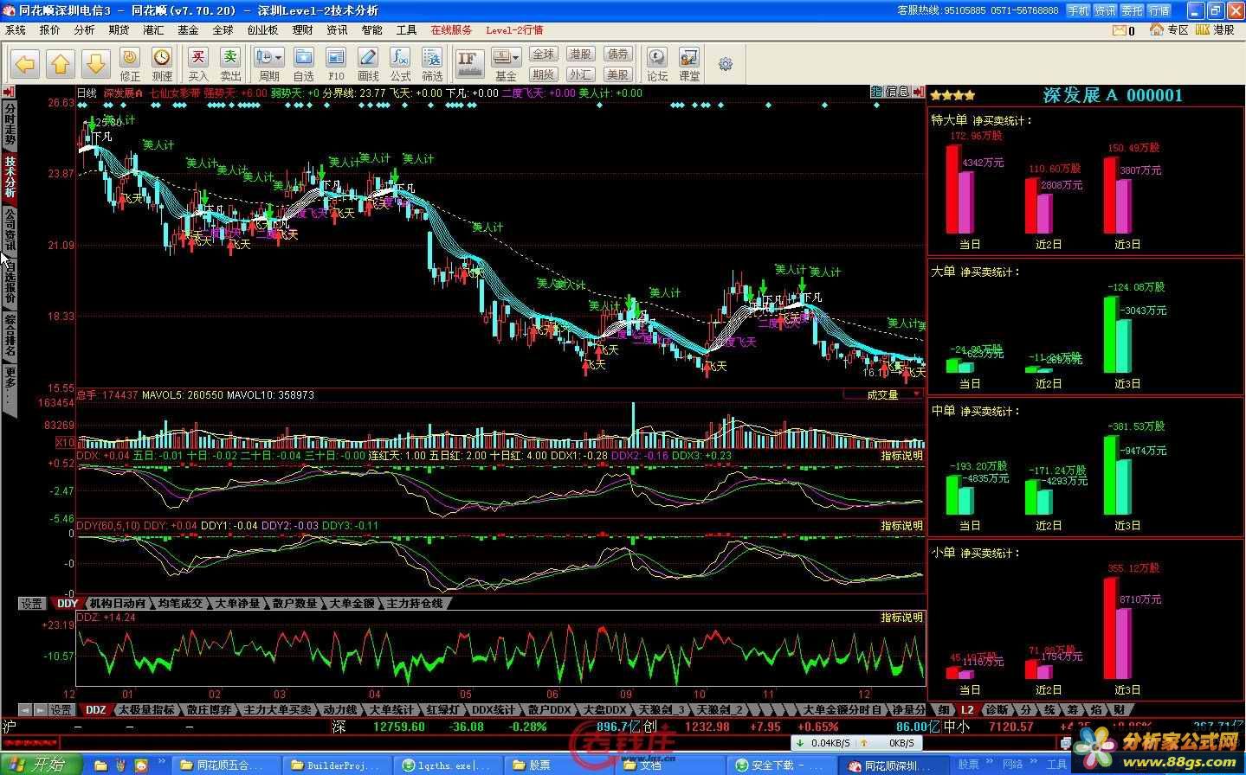This screenshot has width=1246, height=775.
Task: Open the Level-2行情 menu
Action: tap(514, 29)
